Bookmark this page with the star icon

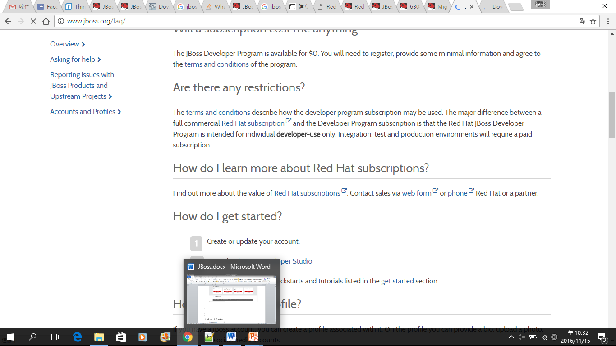[593, 21]
